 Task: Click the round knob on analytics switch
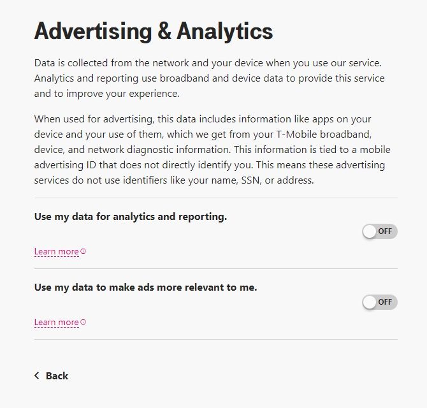(370, 231)
